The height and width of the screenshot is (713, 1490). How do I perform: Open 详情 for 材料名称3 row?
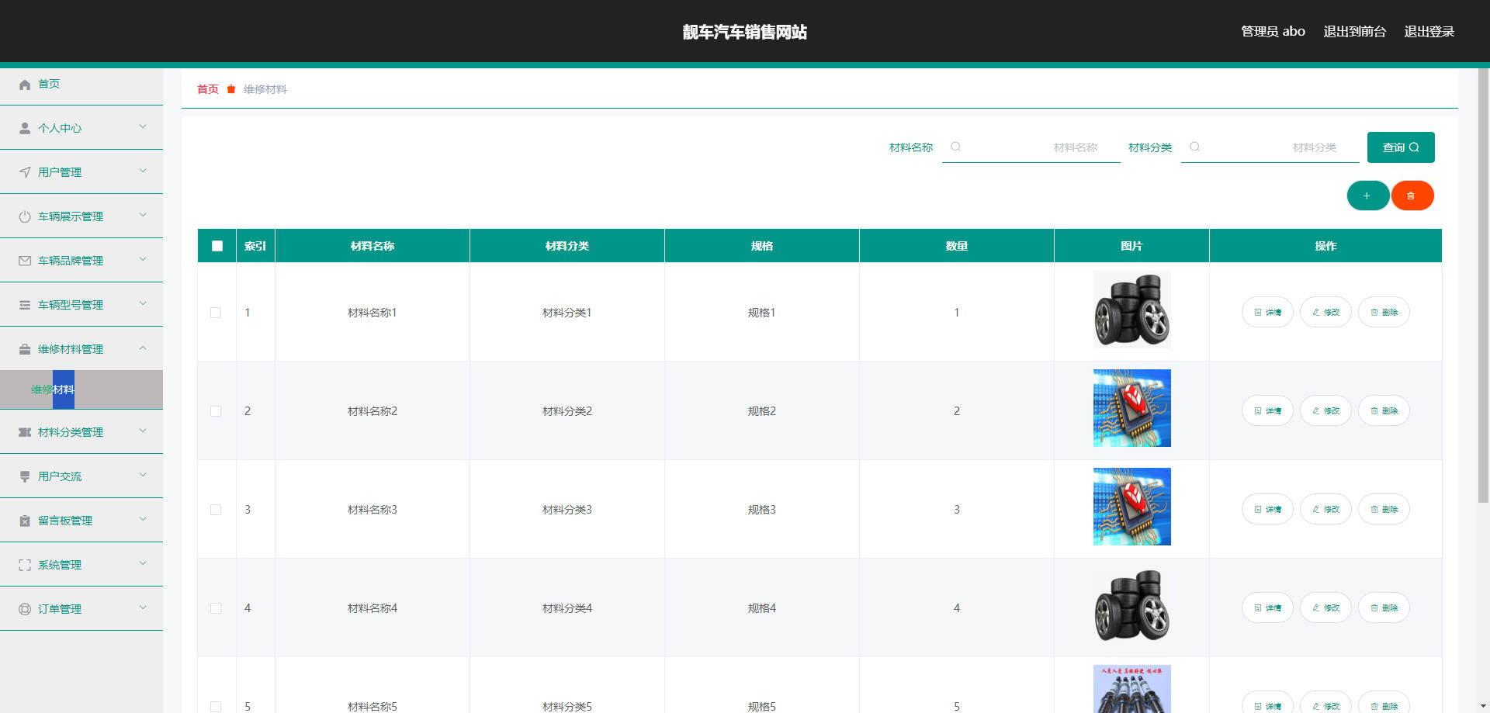1267,510
